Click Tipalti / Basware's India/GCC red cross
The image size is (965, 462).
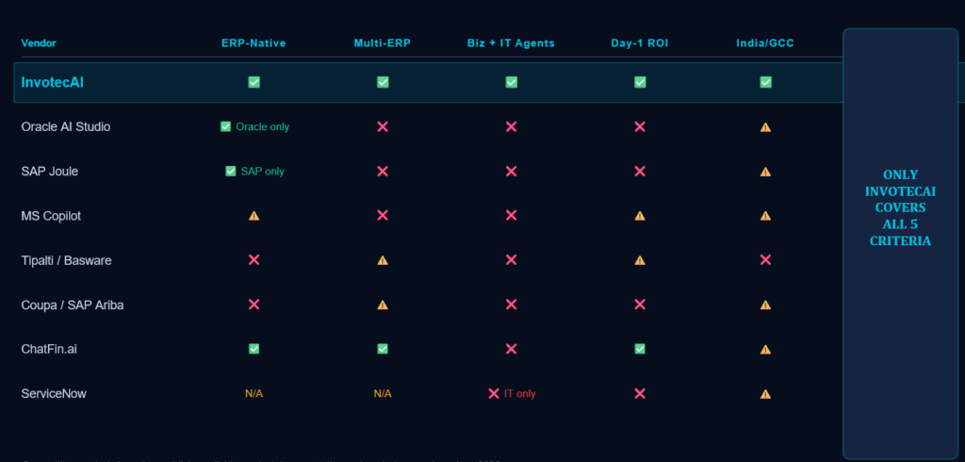pos(765,260)
